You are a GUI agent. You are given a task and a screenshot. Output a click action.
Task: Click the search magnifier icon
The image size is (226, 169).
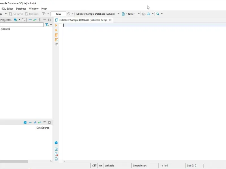click(158, 14)
